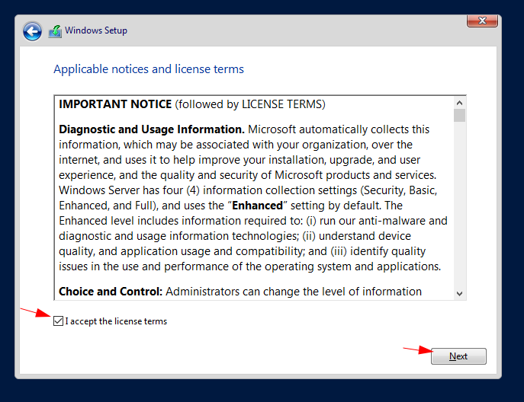The height and width of the screenshot is (402, 524).
Task: Click the red arrow pointing at Next
Action: click(419, 350)
